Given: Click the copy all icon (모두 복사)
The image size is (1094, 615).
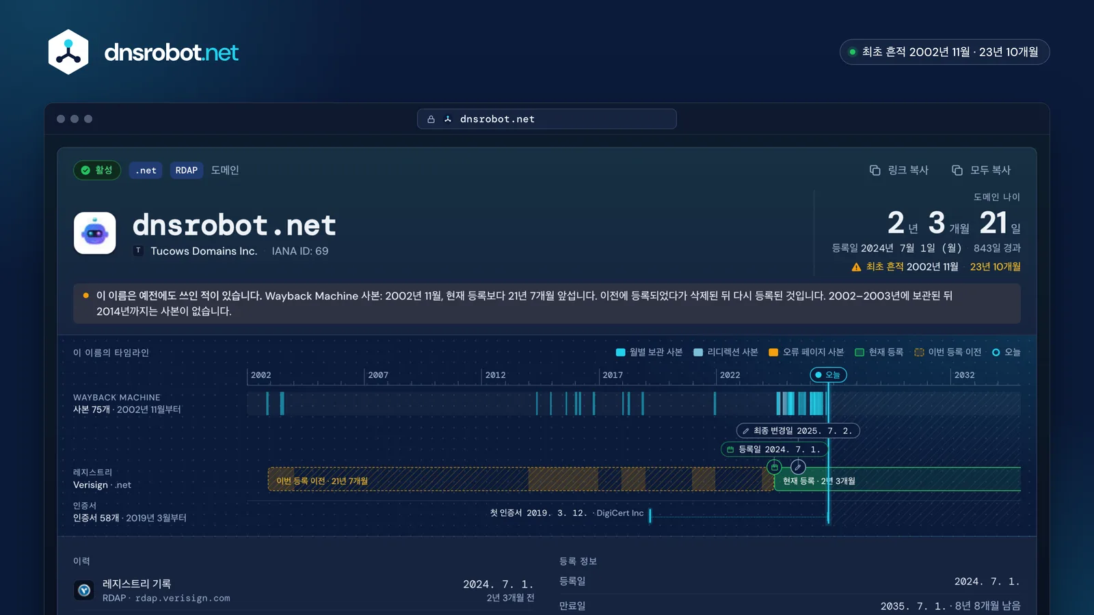Looking at the screenshot, I should click(957, 170).
